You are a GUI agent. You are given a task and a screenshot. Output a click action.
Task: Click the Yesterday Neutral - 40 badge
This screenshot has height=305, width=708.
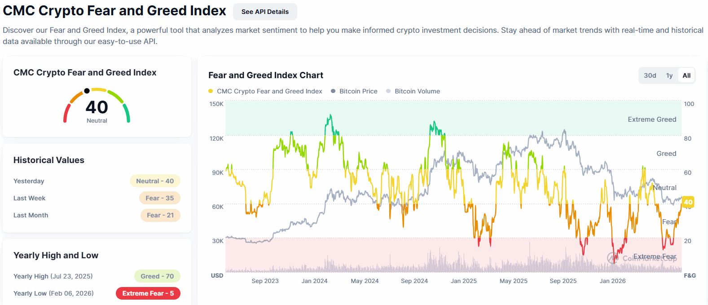(x=155, y=181)
